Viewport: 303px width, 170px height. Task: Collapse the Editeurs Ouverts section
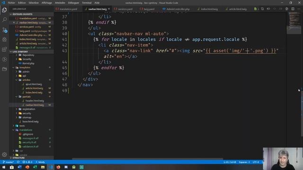pos(31,14)
